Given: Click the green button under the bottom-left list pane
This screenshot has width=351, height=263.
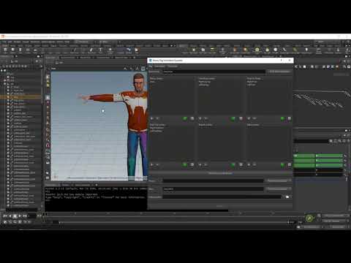Looking at the screenshot, I should [x=185, y=165].
